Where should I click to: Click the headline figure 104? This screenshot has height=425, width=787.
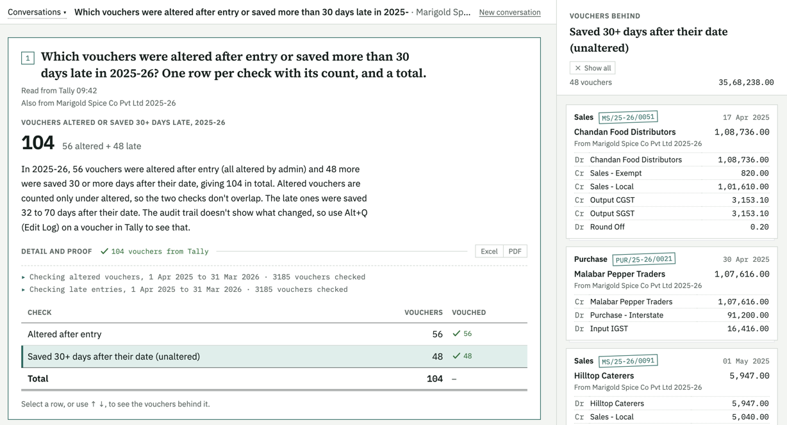(38, 143)
